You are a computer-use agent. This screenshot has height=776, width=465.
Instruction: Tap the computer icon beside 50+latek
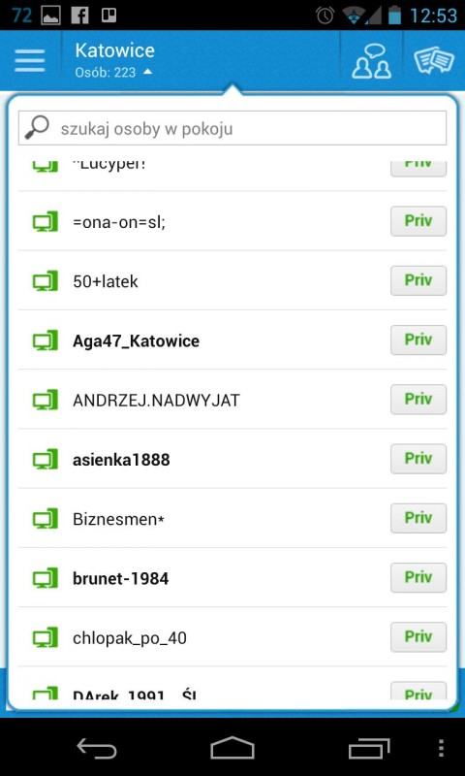[x=46, y=281]
